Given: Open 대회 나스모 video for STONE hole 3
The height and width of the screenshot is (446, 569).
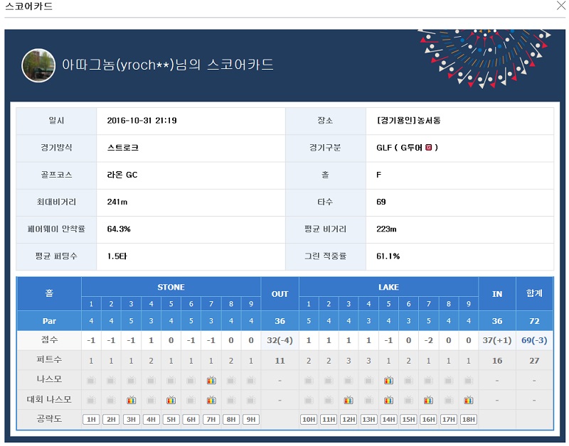Looking at the screenshot, I should (x=131, y=400).
